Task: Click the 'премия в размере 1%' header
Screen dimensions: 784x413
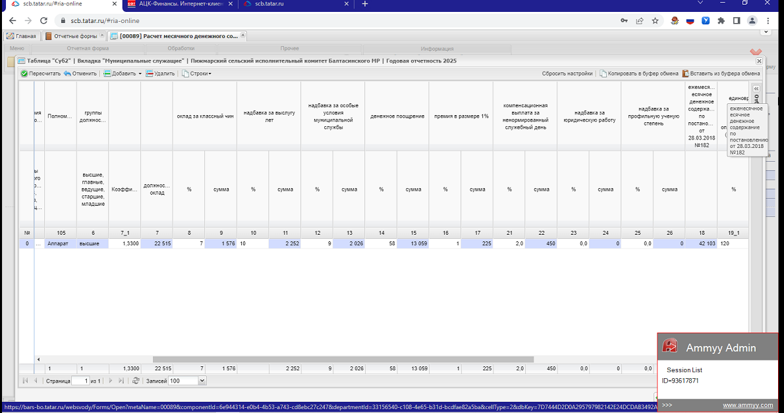Action: pos(461,116)
